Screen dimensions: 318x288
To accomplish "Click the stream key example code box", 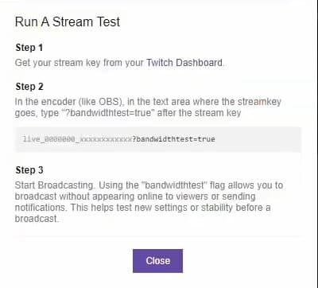I will [158, 139].
